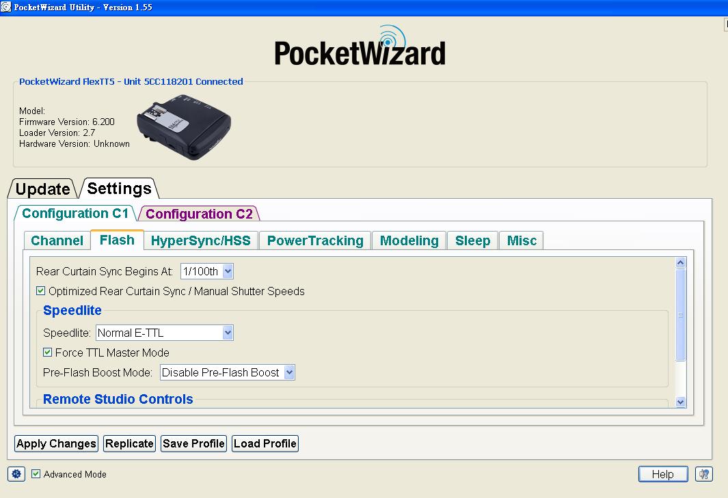Click the Replicate button
The width and height of the screenshot is (728, 498).
coord(129,443)
